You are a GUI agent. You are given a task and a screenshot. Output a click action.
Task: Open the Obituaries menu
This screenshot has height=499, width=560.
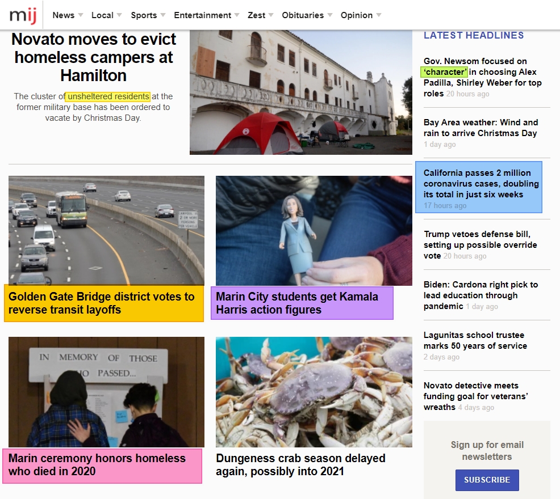303,15
